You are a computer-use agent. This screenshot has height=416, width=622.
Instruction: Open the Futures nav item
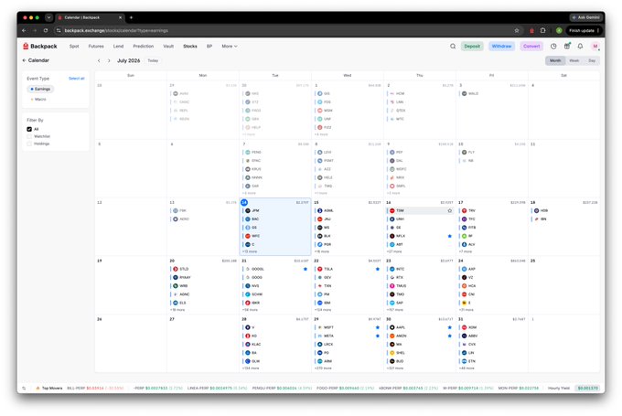pos(96,47)
